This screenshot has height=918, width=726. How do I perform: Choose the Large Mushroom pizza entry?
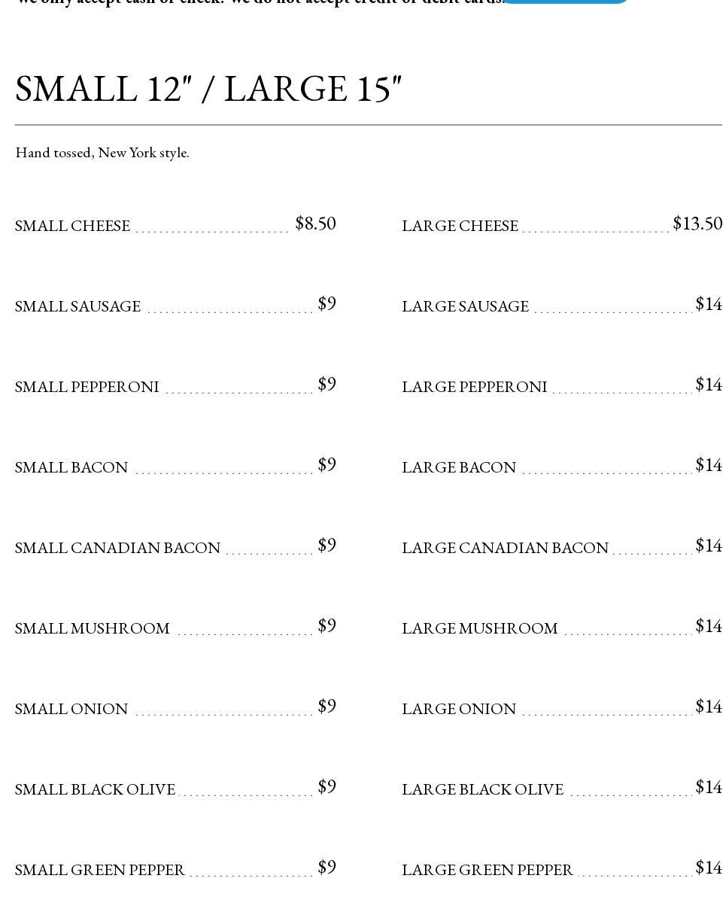click(479, 628)
